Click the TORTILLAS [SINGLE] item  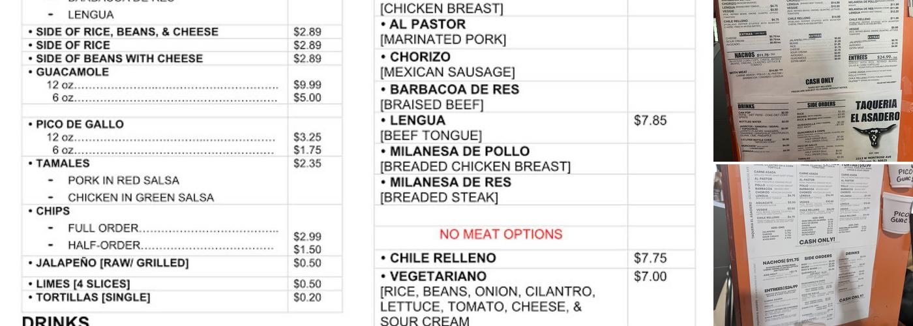click(93, 297)
